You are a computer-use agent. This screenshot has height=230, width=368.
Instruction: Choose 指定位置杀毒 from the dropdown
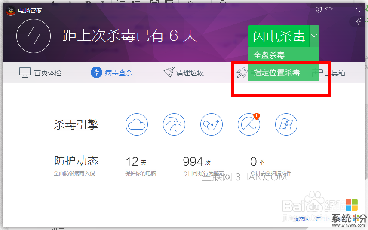[x=283, y=73]
